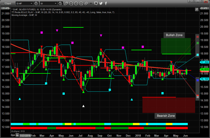
Task: Click the 11/21/2016 date field
Action: point(25,135)
